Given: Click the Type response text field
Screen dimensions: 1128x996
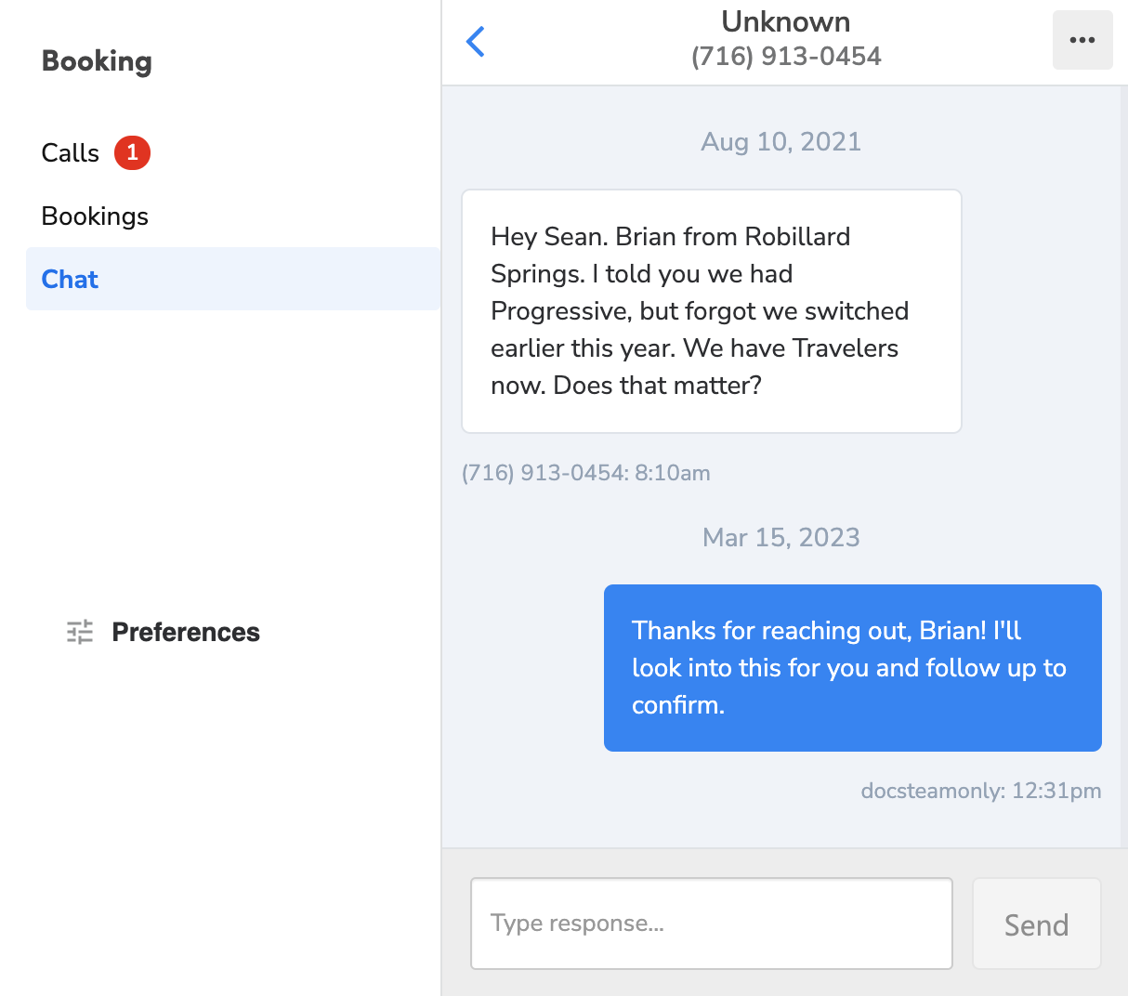Looking at the screenshot, I should pos(711,923).
